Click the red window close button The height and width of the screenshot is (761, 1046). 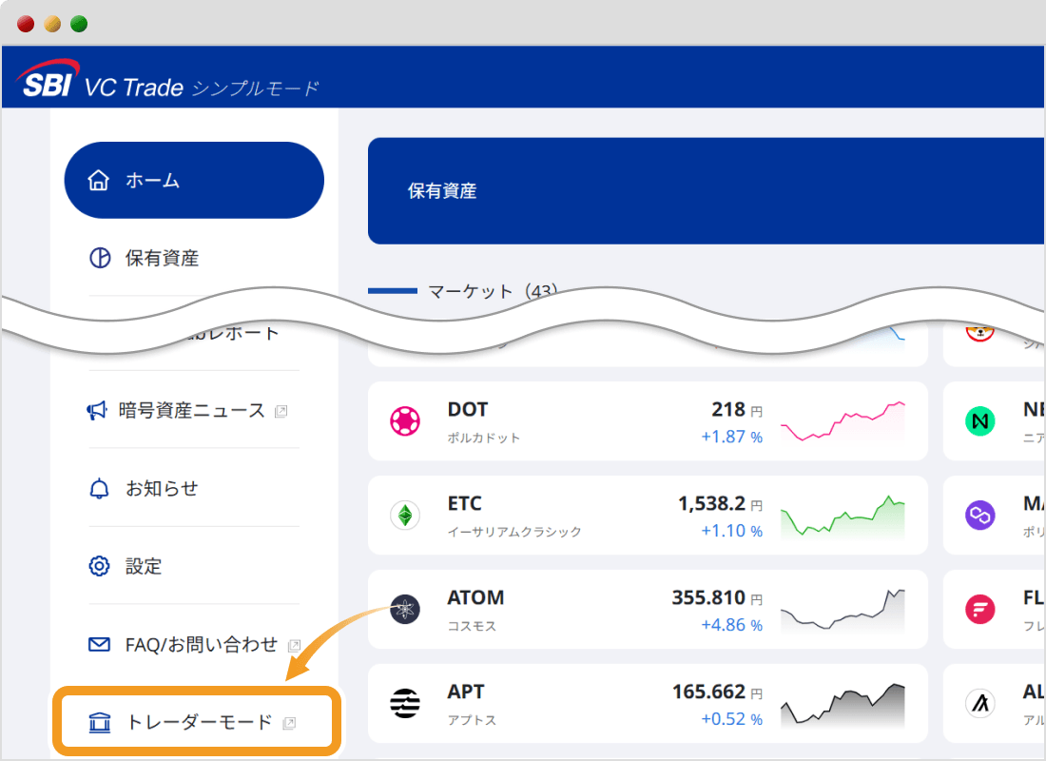tap(26, 24)
